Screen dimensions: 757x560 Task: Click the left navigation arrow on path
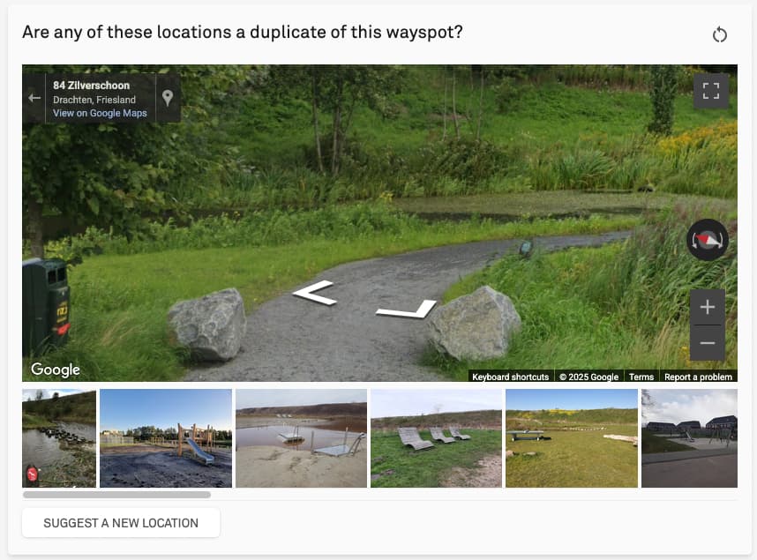click(x=314, y=293)
